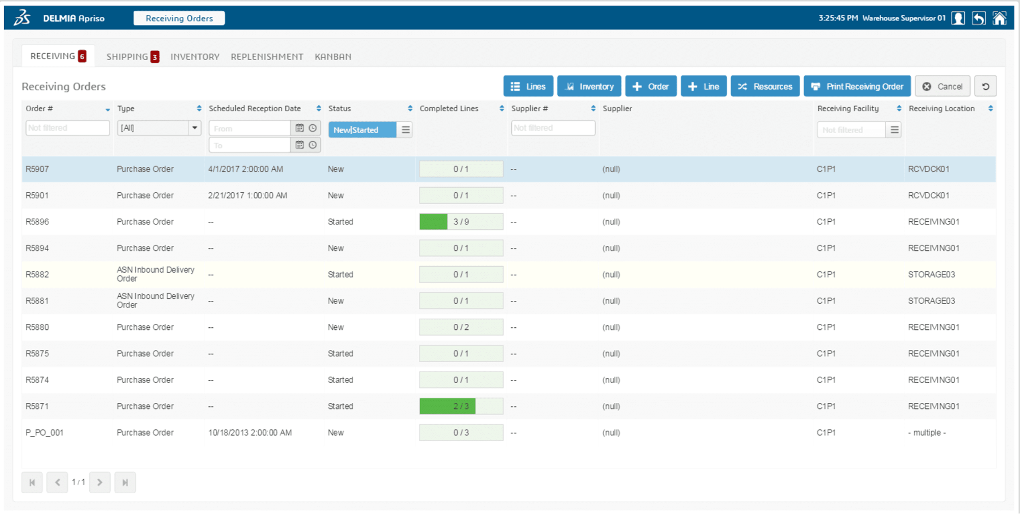Go to next page arrow
Viewport: 1020px width, 514px height.
(99, 482)
